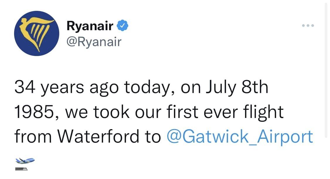The image size is (330, 179).
Task: Click the airplane departure emoji
Action: point(25,161)
